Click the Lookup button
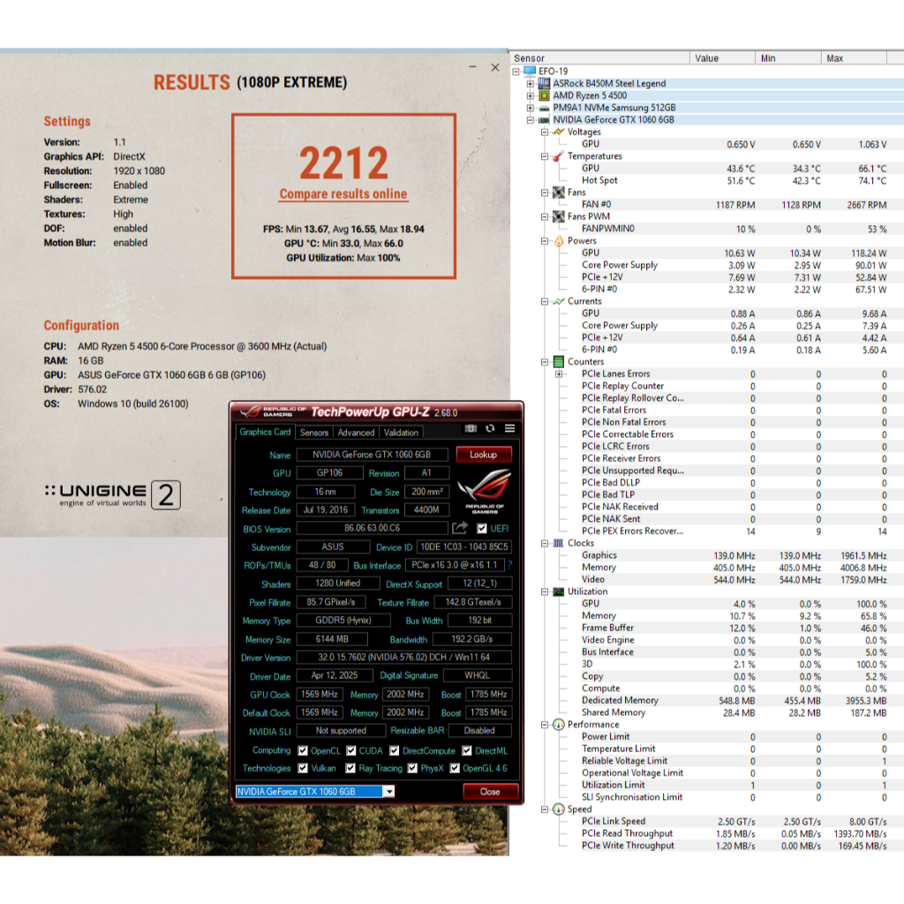This screenshot has height=904, width=904. [x=483, y=455]
